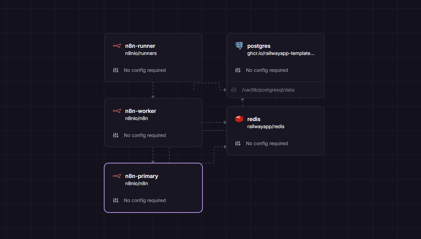This screenshot has height=239, width=421.
Task: Select the n8n-worker service title
Action: 140,111
